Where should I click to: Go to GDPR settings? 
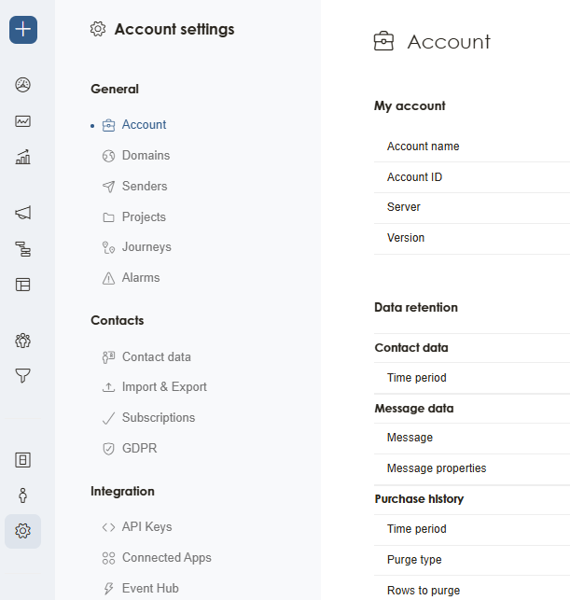[x=139, y=449]
